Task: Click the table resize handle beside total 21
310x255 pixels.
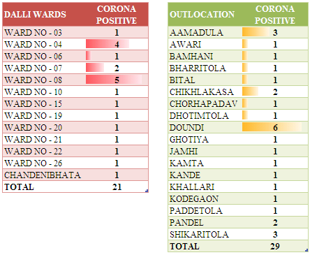Action: coord(147,191)
